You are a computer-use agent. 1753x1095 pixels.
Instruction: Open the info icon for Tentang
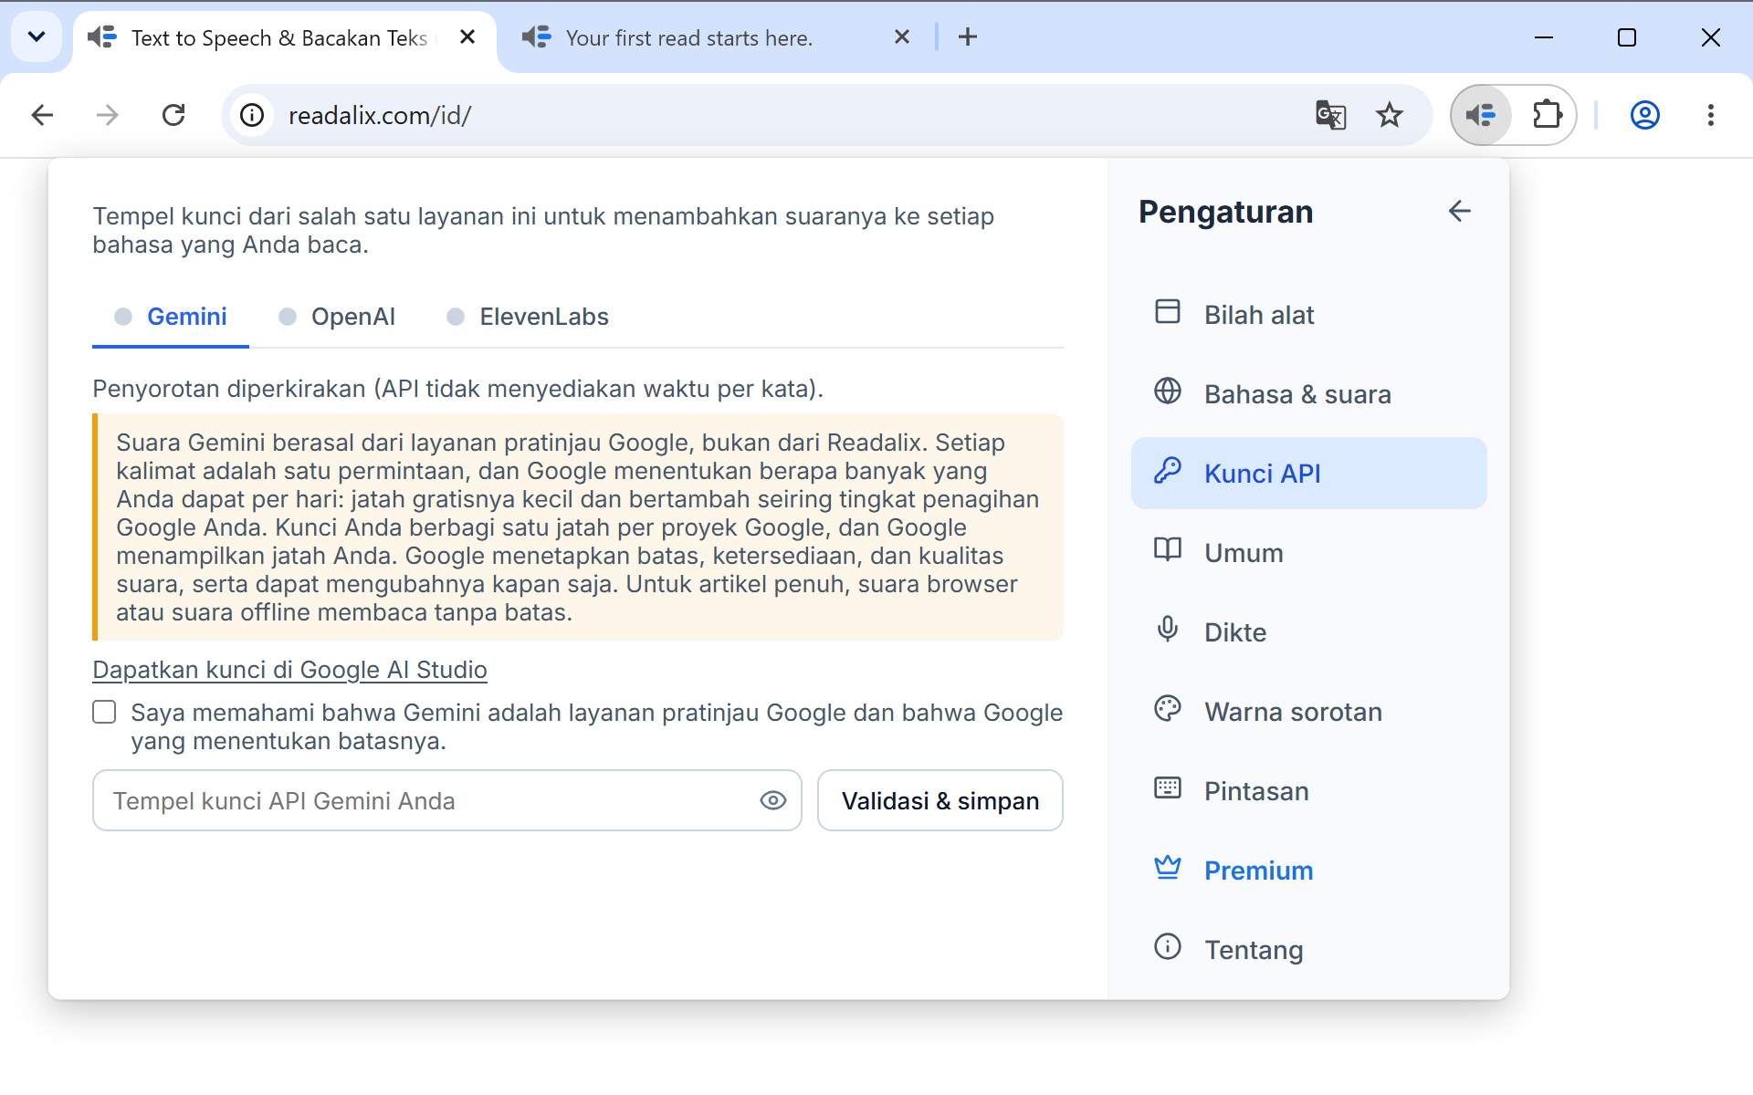(1167, 946)
